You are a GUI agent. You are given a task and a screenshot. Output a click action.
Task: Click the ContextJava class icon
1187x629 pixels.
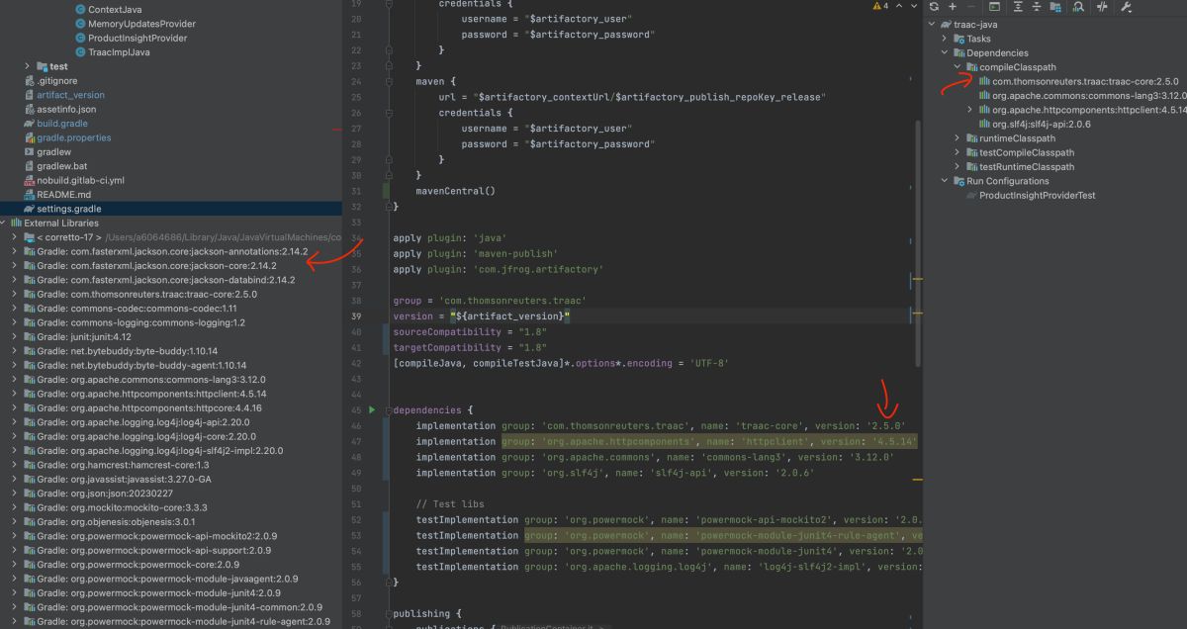tap(80, 9)
